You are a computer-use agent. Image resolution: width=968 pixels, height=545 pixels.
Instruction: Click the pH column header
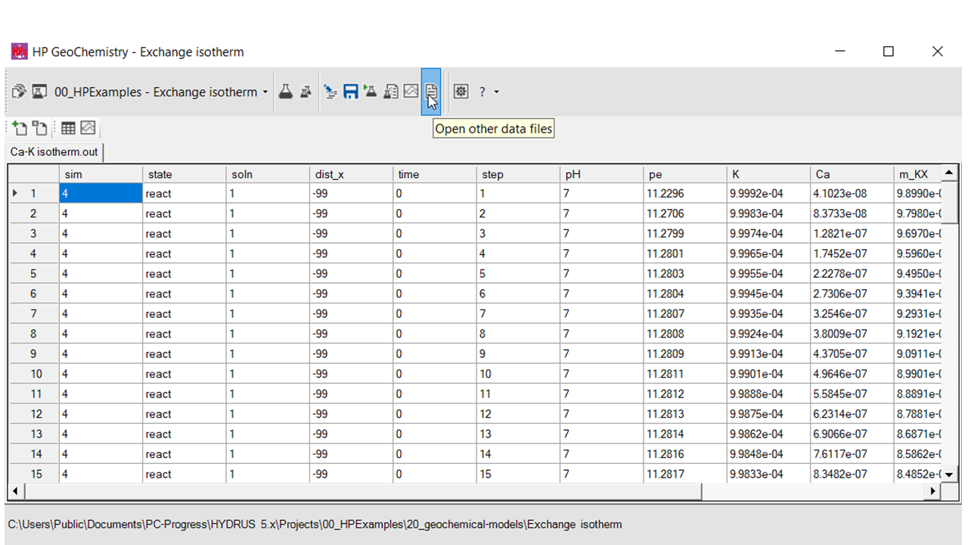(600, 174)
